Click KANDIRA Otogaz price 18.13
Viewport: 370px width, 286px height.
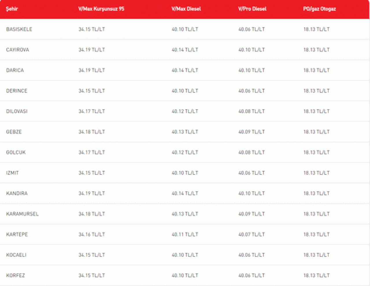tap(317, 193)
